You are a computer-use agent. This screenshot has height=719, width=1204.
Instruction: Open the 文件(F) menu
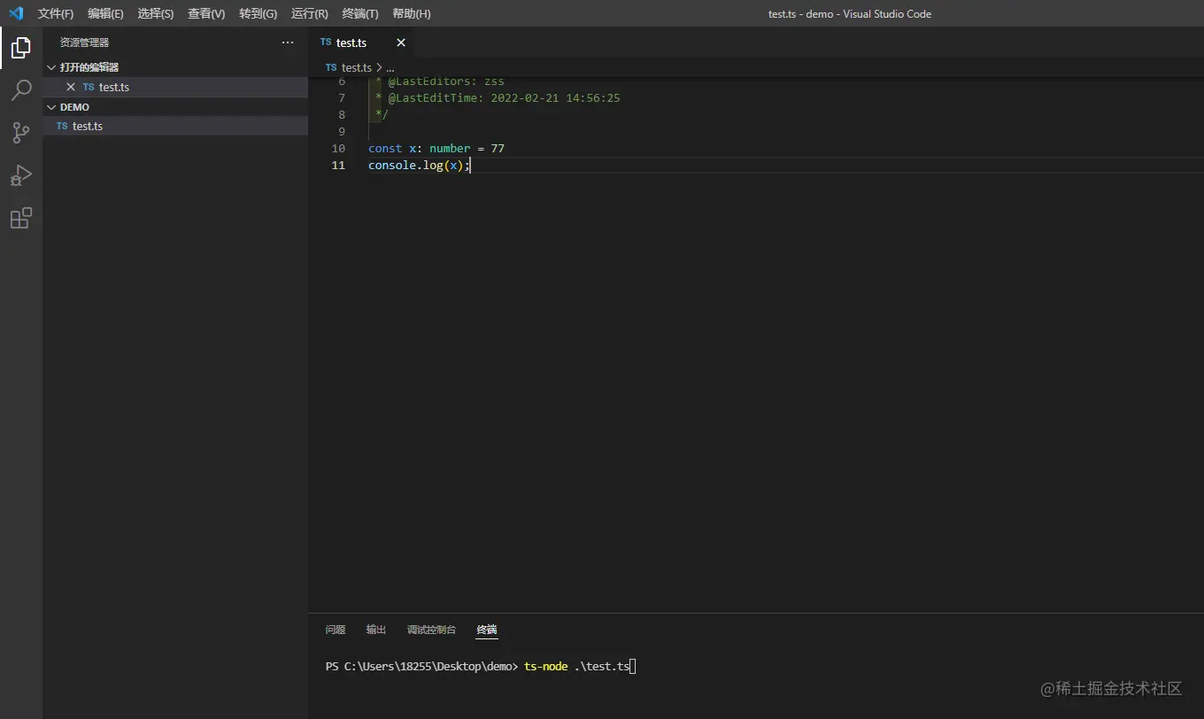point(56,13)
